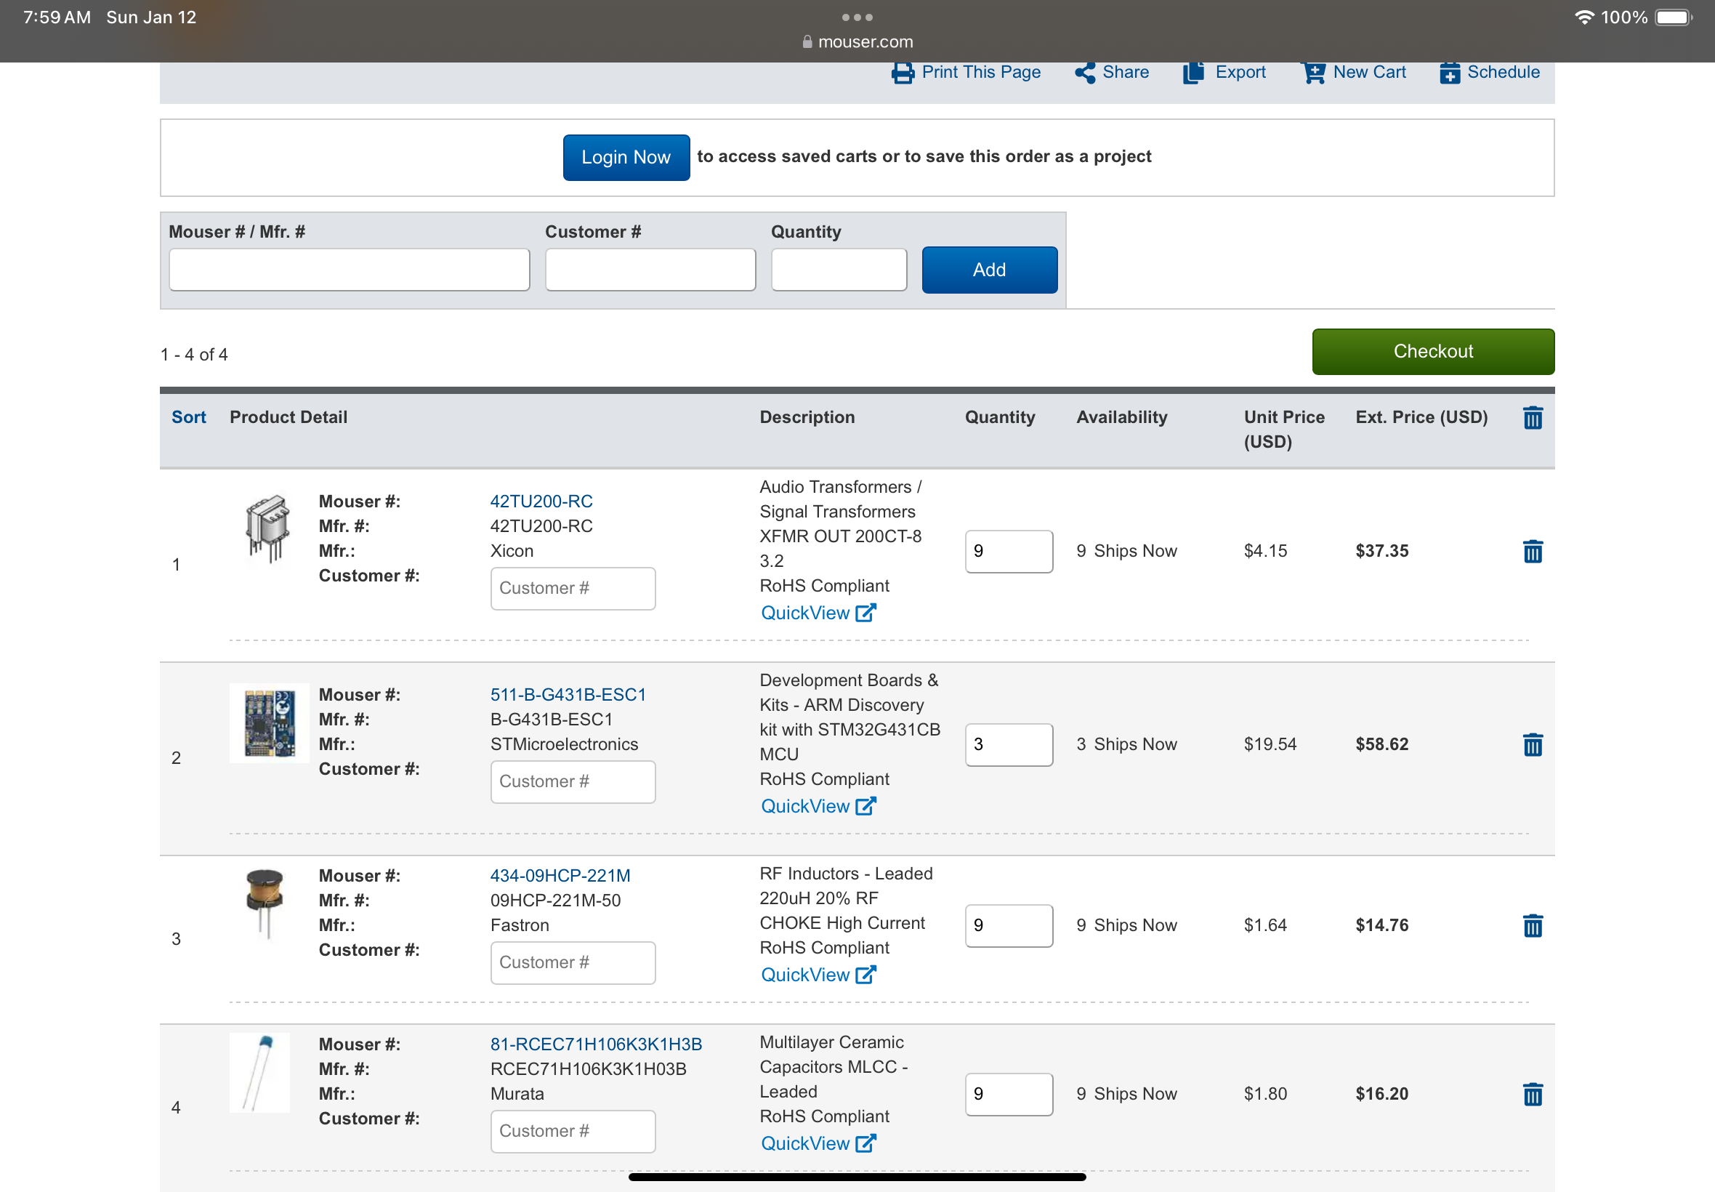This screenshot has height=1192, width=1715.
Task: Tap the mouser.com address bar
Action: pyautogui.click(x=857, y=42)
